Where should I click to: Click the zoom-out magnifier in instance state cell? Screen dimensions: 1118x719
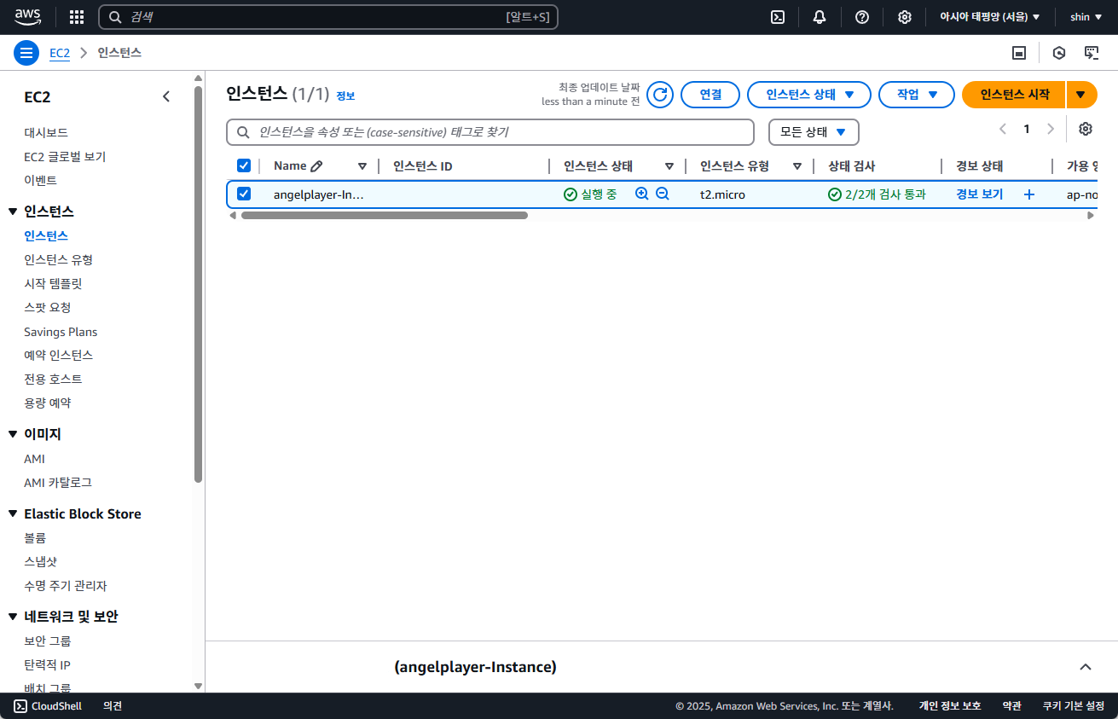[663, 194]
